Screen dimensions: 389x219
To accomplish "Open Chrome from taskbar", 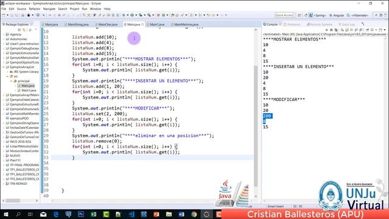I will click(x=194, y=214).
